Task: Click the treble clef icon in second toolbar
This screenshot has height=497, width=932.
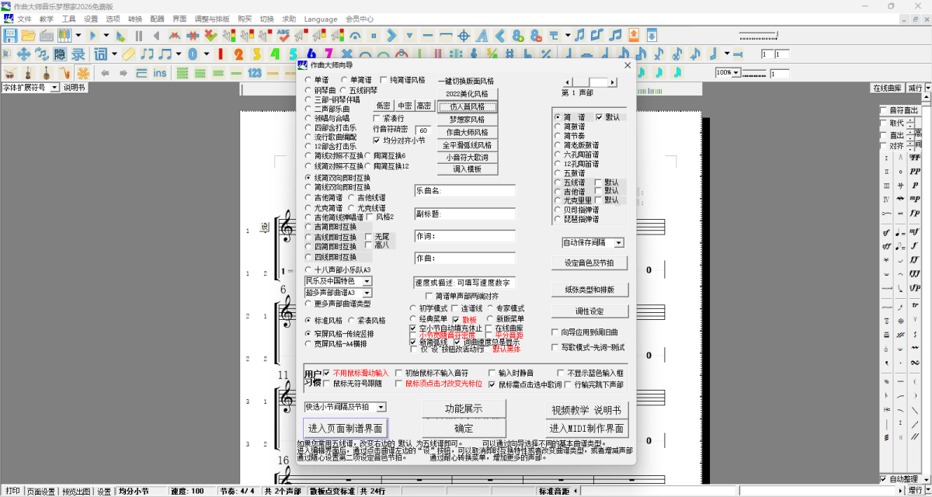Action: (474, 54)
